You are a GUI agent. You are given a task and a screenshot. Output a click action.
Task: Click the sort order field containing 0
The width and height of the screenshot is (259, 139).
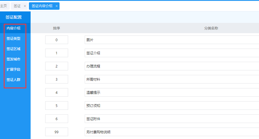(56, 40)
